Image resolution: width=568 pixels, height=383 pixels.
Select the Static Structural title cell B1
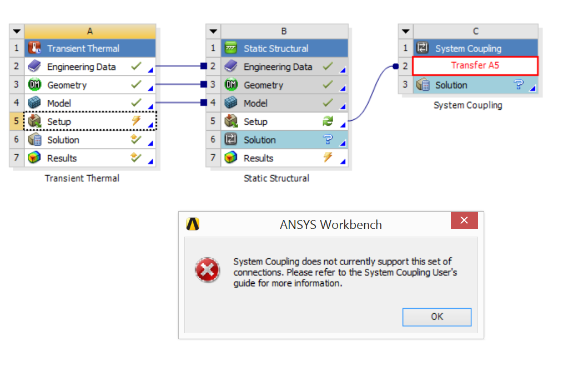pos(285,48)
